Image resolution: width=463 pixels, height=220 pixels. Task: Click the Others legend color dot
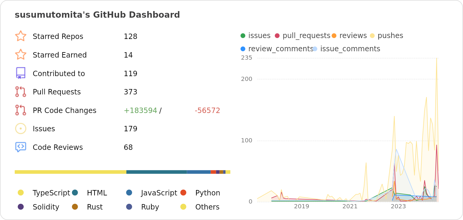[183, 207]
